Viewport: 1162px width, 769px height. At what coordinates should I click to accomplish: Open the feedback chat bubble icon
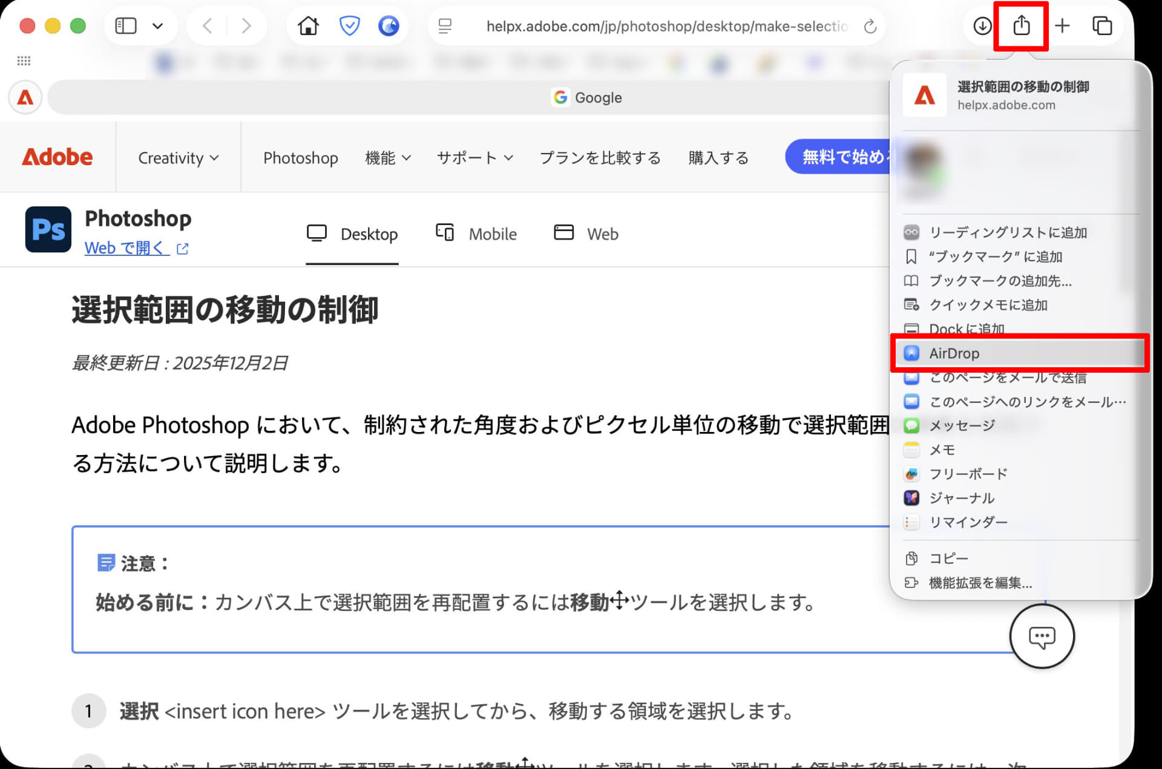[x=1042, y=636]
